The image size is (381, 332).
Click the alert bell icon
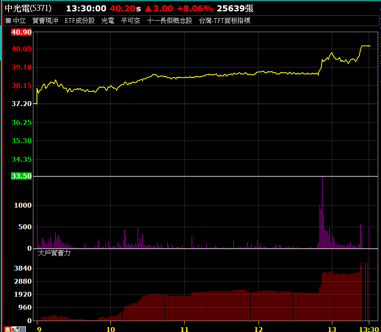pos(7,330)
